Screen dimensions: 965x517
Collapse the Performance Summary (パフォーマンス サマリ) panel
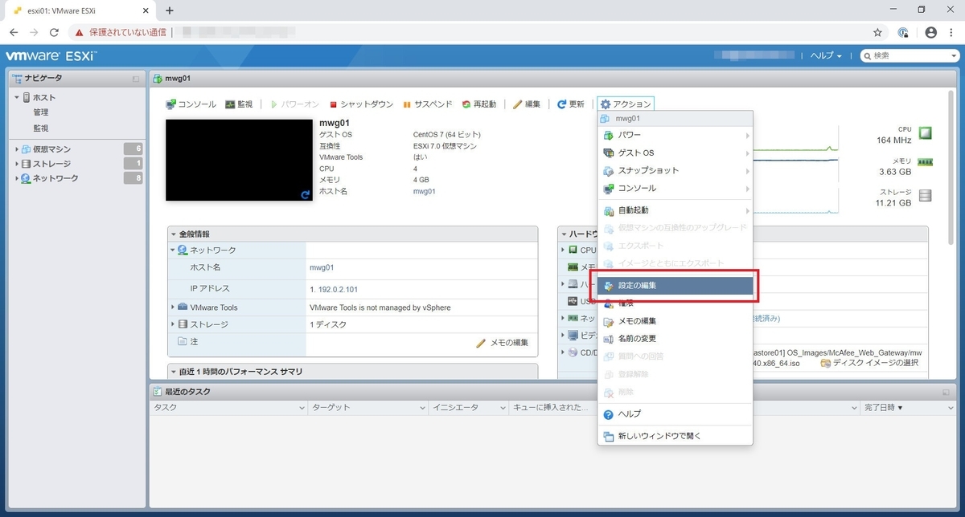(x=175, y=372)
